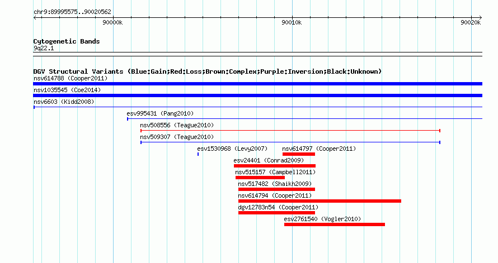Select the nsv517482 red loss bar
This screenshot has height=263, width=498.
(x=276, y=189)
